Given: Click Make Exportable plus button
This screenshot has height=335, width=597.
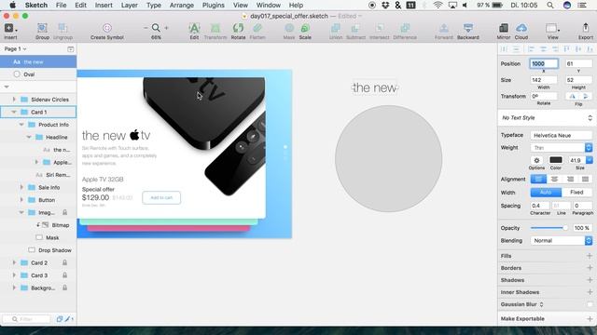Looking at the screenshot, I should click(590, 318).
